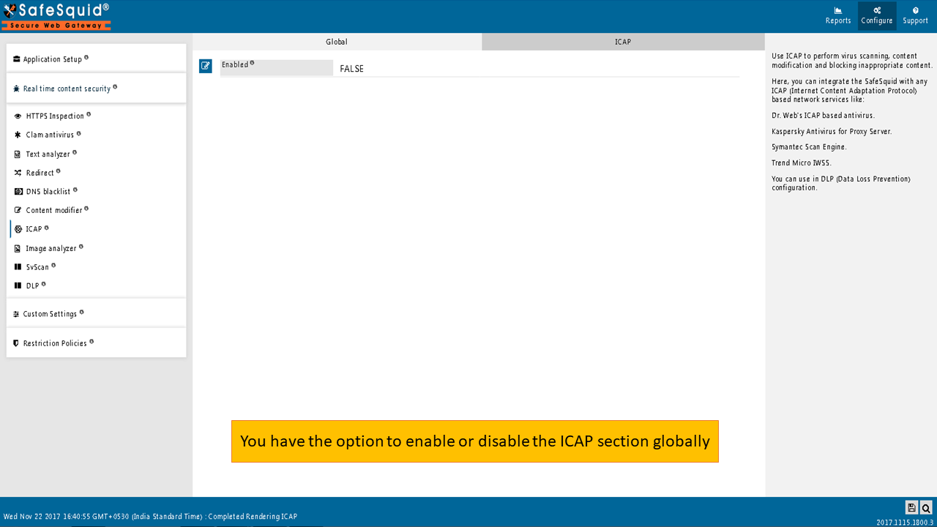The width and height of the screenshot is (937, 527).
Task: Open Clam antivirus settings
Action: 50,135
